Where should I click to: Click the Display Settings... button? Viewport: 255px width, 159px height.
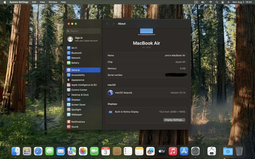coord(174,120)
